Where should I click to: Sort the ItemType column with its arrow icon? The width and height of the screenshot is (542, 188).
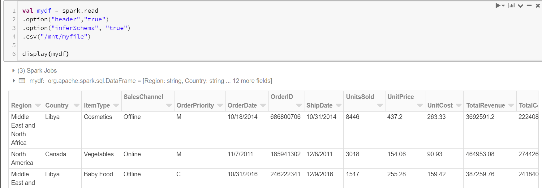pos(116,105)
